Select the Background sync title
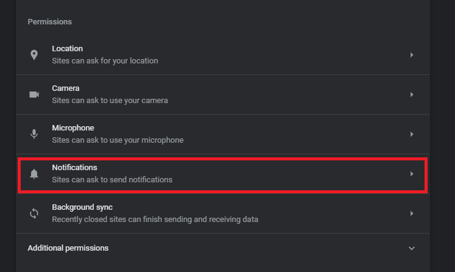Image resolution: width=455 pixels, height=272 pixels. (82, 207)
